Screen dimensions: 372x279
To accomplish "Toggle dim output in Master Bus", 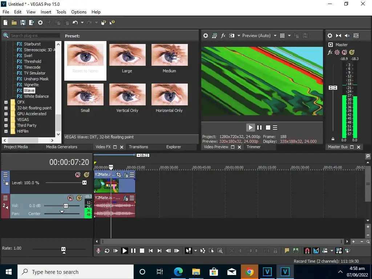I will 347,36.
